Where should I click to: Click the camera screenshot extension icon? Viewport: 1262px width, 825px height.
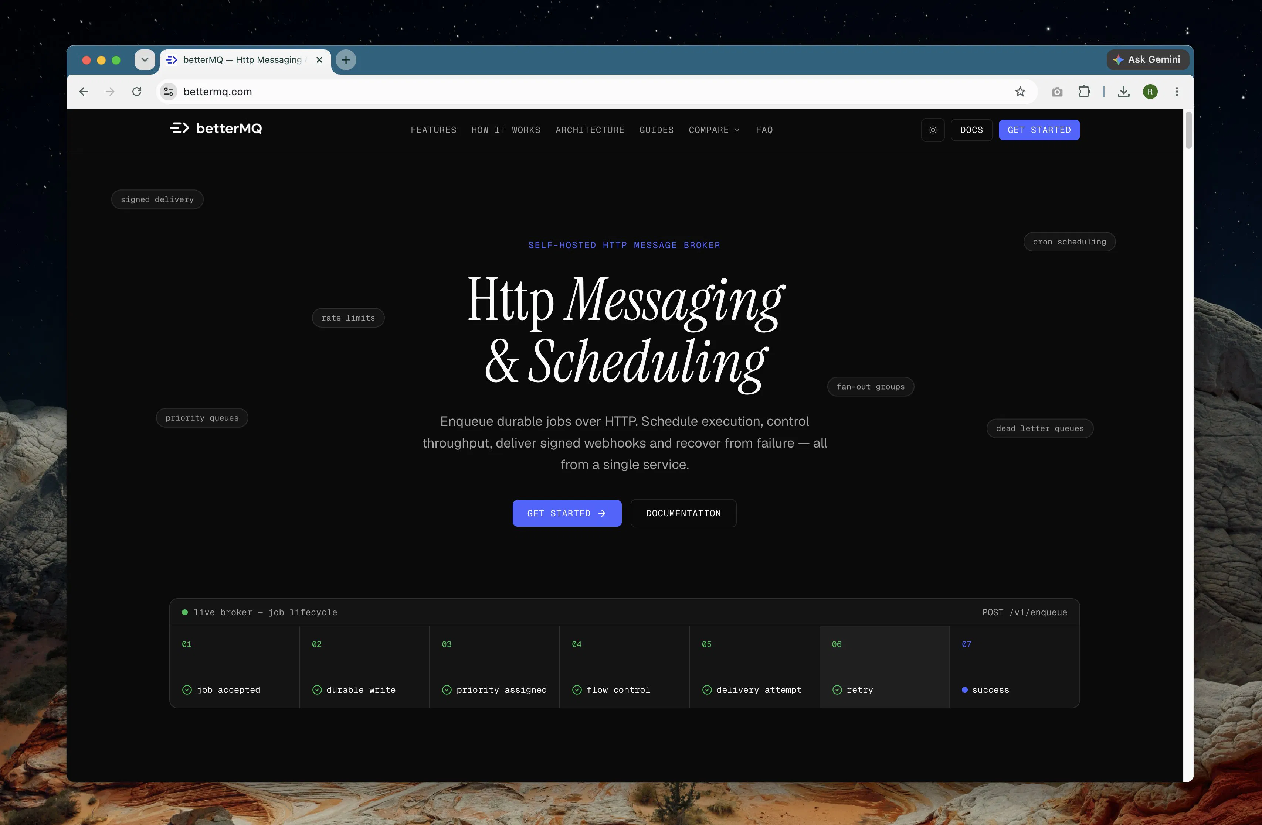tap(1057, 92)
